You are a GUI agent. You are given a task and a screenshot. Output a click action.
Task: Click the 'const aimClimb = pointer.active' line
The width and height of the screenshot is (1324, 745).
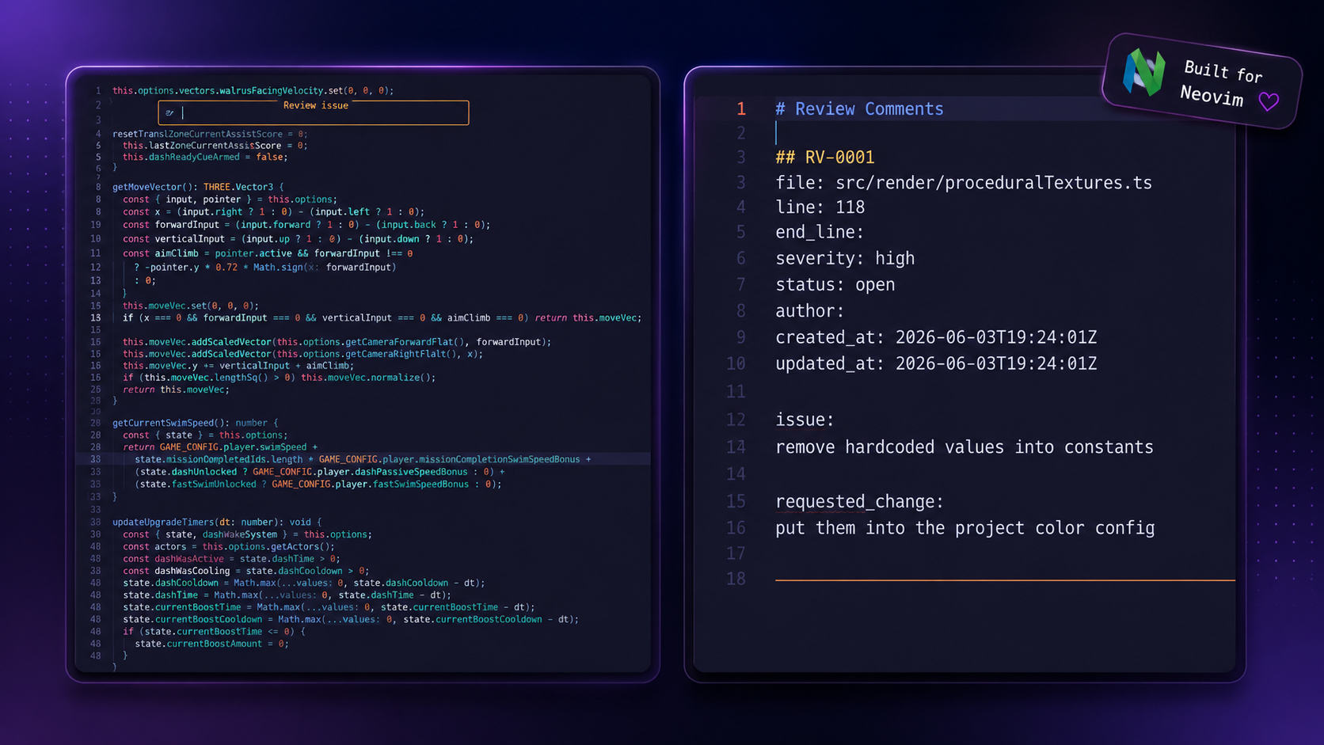click(268, 254)
